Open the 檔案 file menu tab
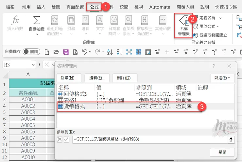Image resolution: width=242 pixels, height=162 pixels. tap(10, 7)
